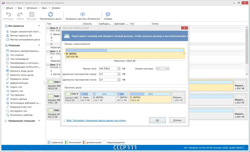The width and height of the screenshot is (250, 152).
Task: Choose Изменить метку диска operation
Action: (x=20, y=75)
